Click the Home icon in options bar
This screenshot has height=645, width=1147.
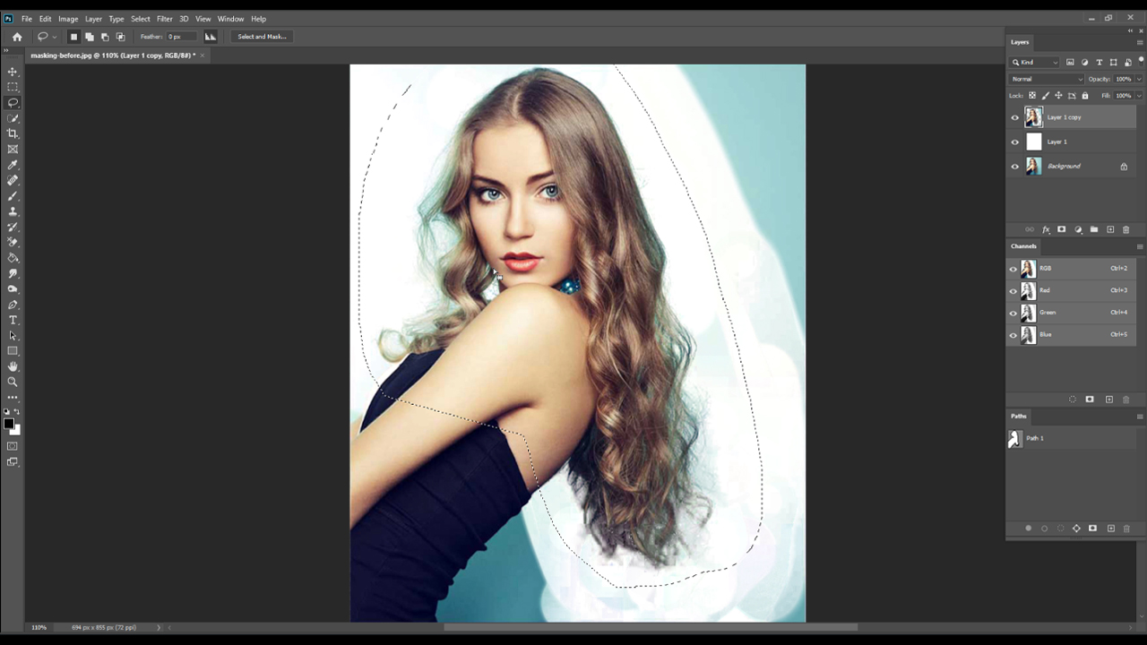coord(17,37)
